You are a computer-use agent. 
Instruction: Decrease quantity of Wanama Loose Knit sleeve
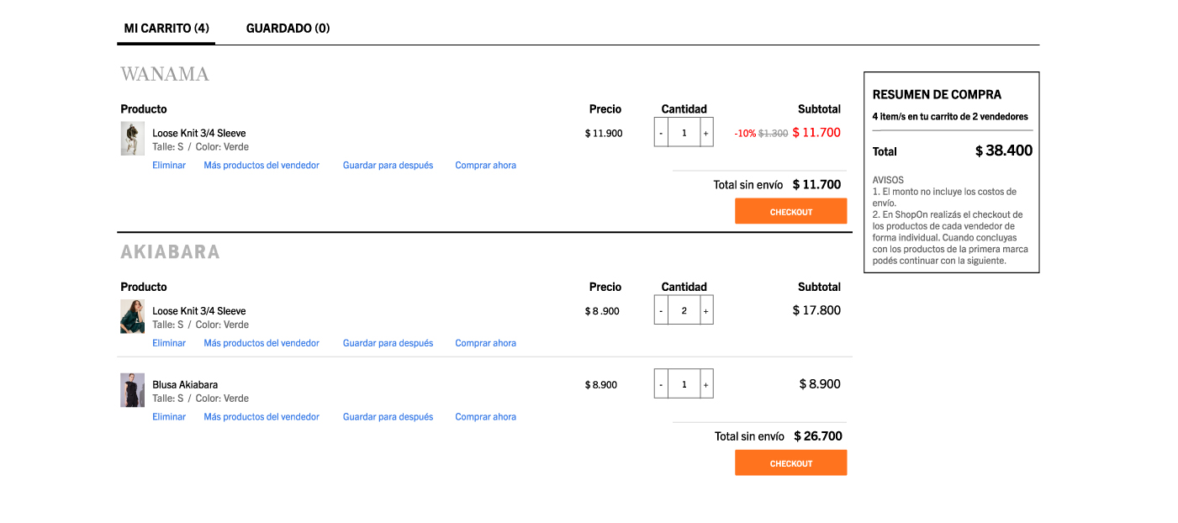[x=661, y=133]
